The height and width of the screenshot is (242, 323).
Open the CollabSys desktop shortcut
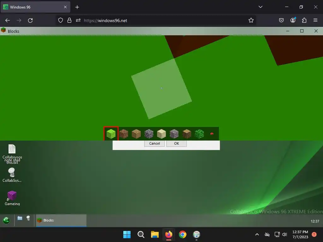(12, 175)
